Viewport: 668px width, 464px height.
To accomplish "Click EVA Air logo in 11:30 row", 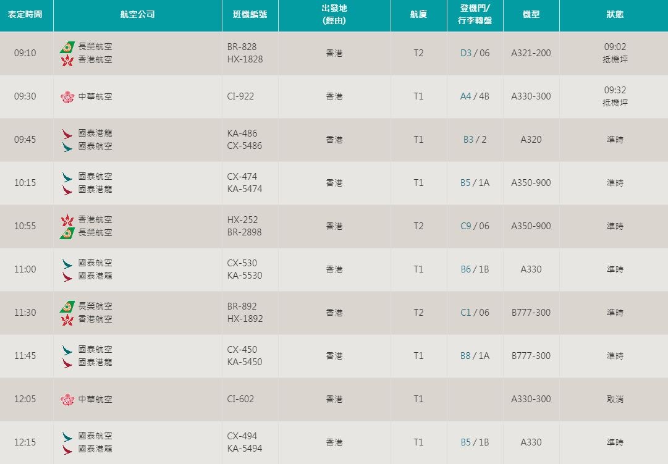I will [67, 306].
